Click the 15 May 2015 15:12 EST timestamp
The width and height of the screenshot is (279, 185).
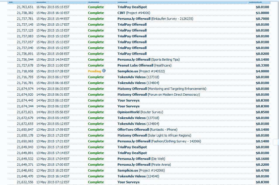coord(53,48)
